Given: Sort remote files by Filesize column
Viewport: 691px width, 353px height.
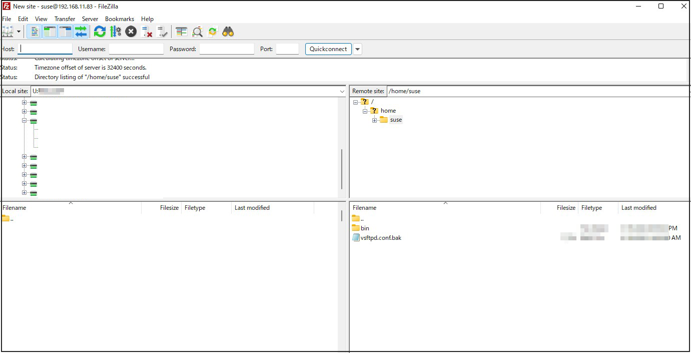Looking at the screenshot, I should click(559, 208).
